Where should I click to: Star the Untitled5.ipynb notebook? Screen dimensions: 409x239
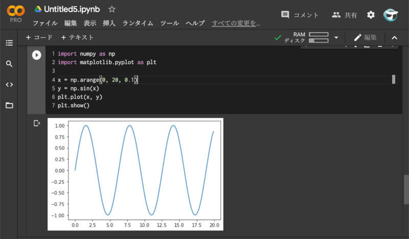112,9
